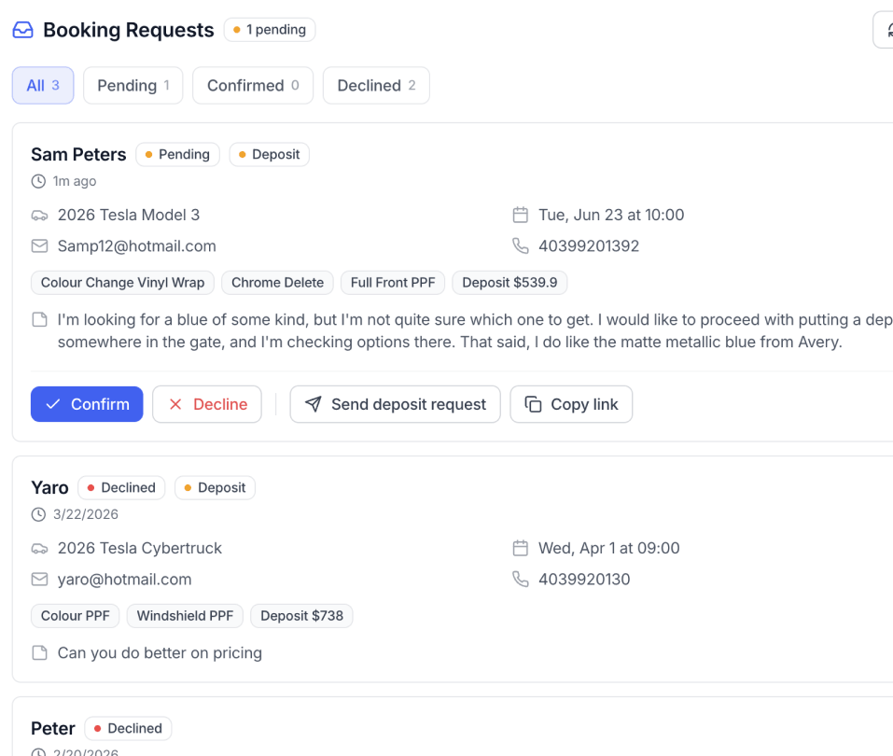The width and height of the screenshot is (893, 756).
Task: Click phone number 40399201392
Action: point(589,246)
